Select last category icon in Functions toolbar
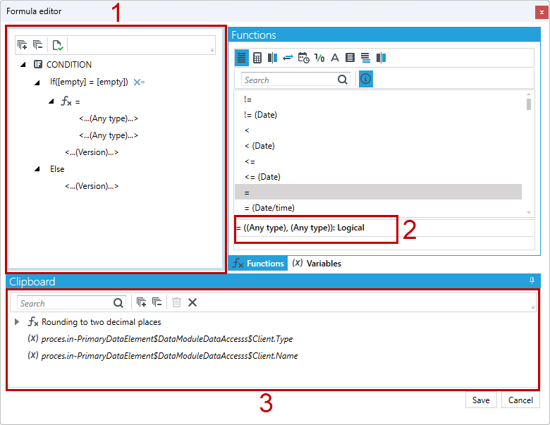 click(381, 58)
